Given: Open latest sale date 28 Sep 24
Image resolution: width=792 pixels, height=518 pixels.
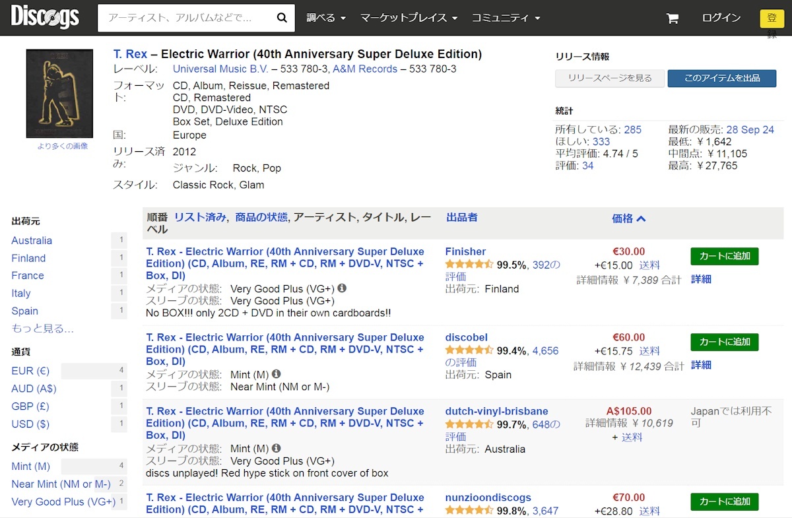Looking at the screenshot, I should click(750, 129).
